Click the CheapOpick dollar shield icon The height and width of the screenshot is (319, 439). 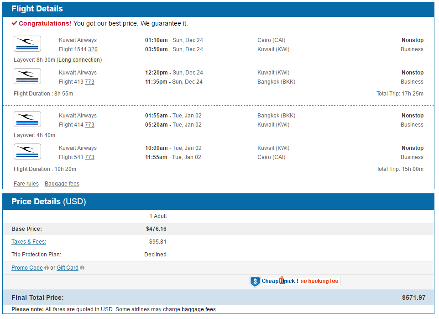(255, 282)
